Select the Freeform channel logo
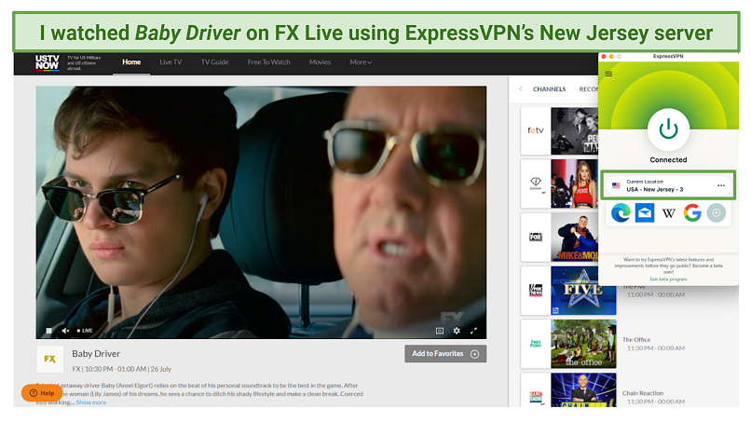Viewport: 751px width, 422px height. coord(536,344)
